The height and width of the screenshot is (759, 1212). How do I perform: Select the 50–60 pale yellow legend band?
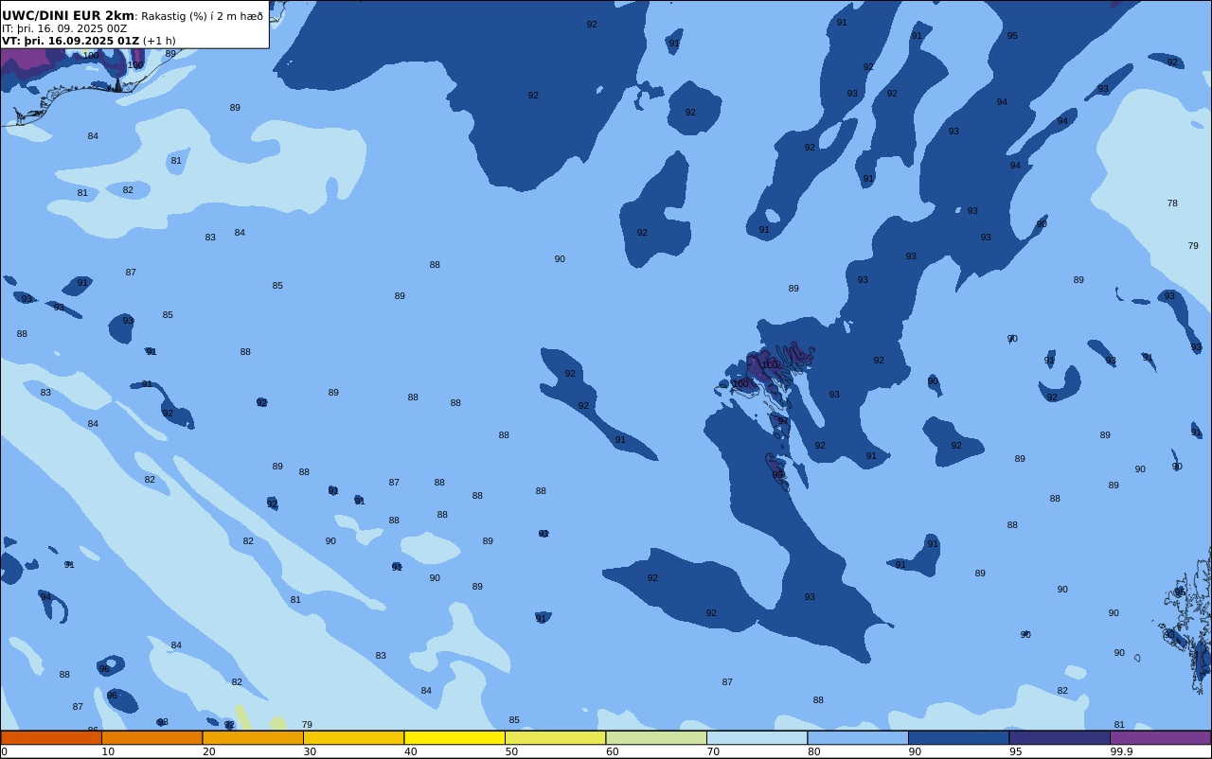pos(555,737)
